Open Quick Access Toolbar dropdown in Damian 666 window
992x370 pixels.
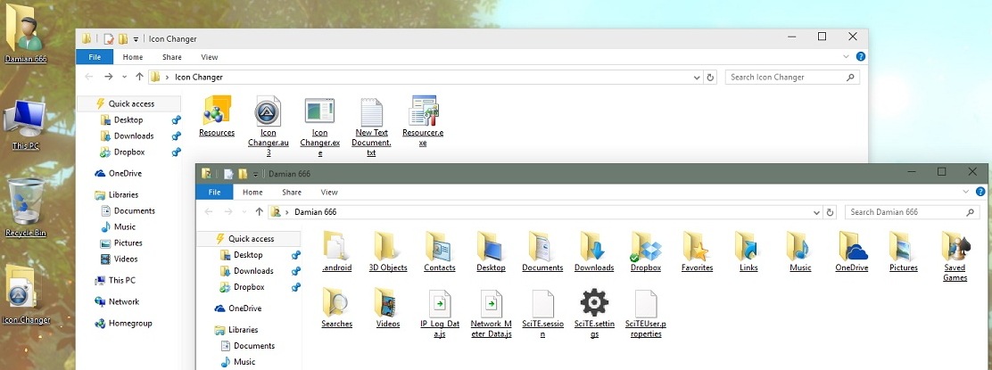pos(256,174)
